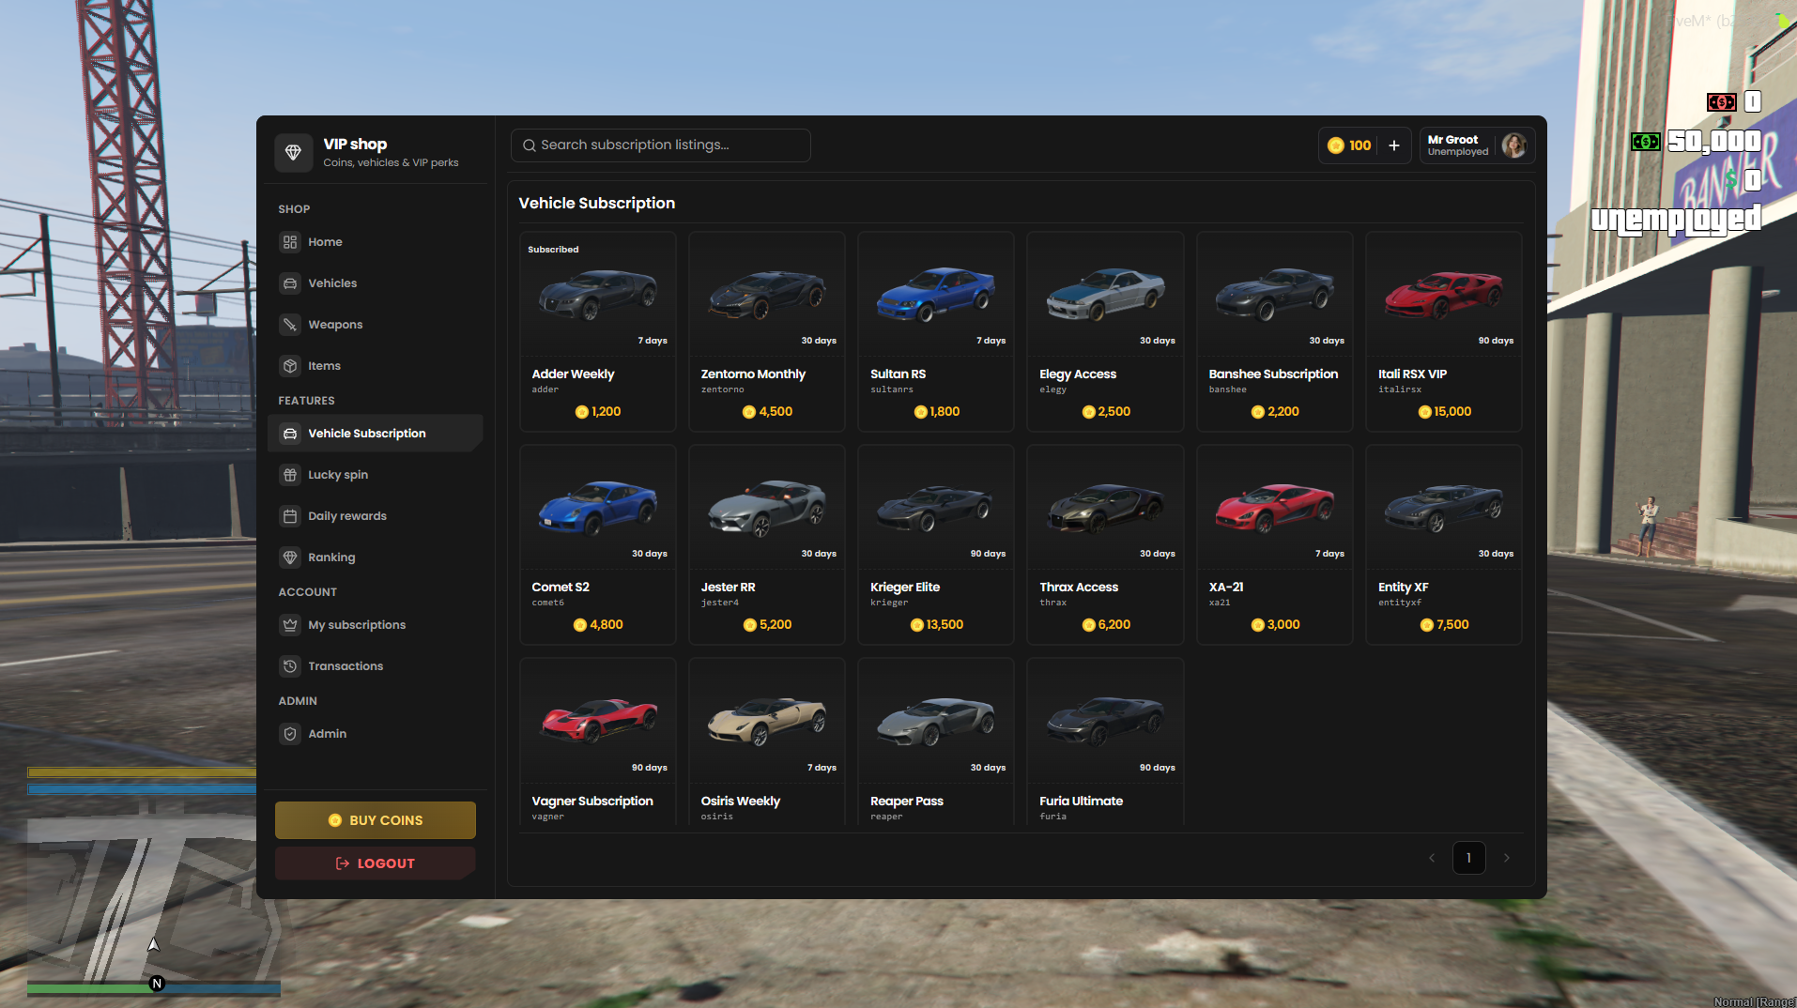Open the Weapons section
The image size is (1797, 1008).
click(x=376, y=325)
